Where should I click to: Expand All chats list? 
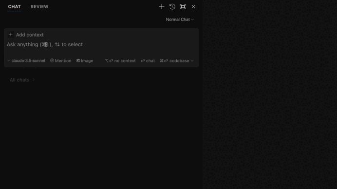coord(22,80)
